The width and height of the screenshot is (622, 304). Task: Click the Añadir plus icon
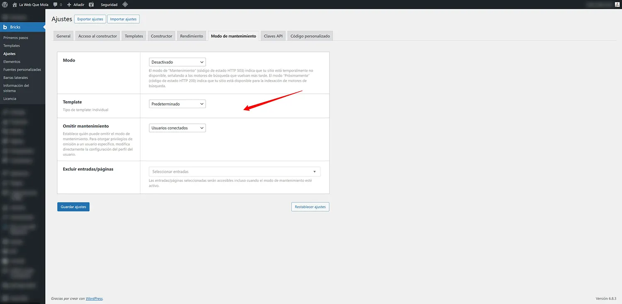tap(69, 5)
